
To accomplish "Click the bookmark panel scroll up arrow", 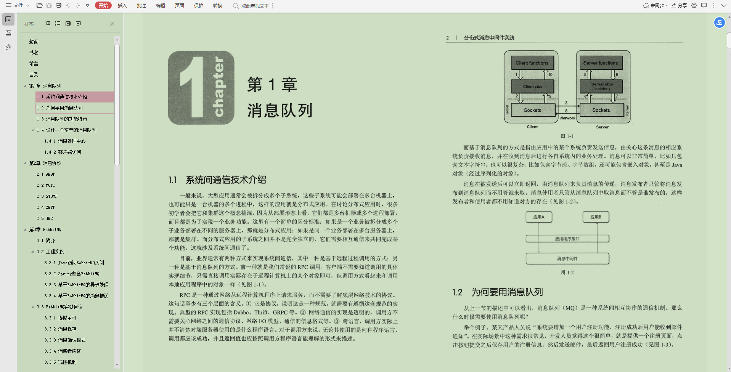I will tap(117, 40).
